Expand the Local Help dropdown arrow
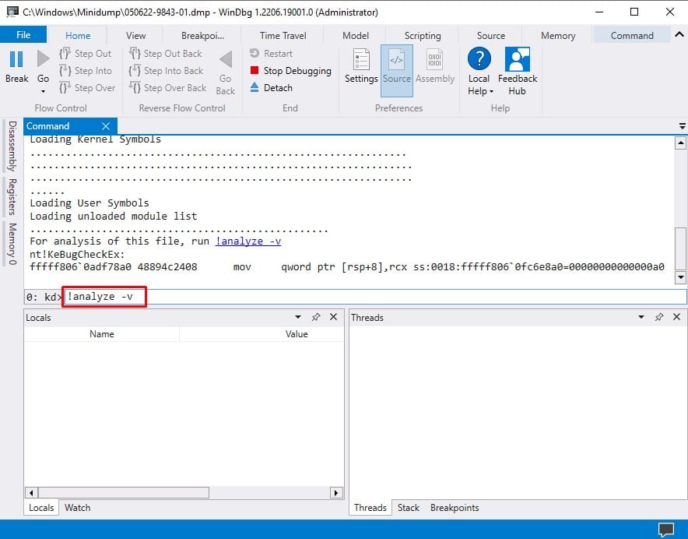Viewport: 688px width, 539px height. 491,91
